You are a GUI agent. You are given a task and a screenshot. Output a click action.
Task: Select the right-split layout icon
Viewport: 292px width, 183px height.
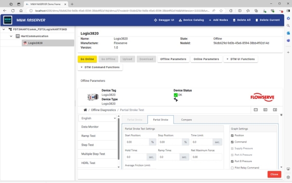click(275, 110)
